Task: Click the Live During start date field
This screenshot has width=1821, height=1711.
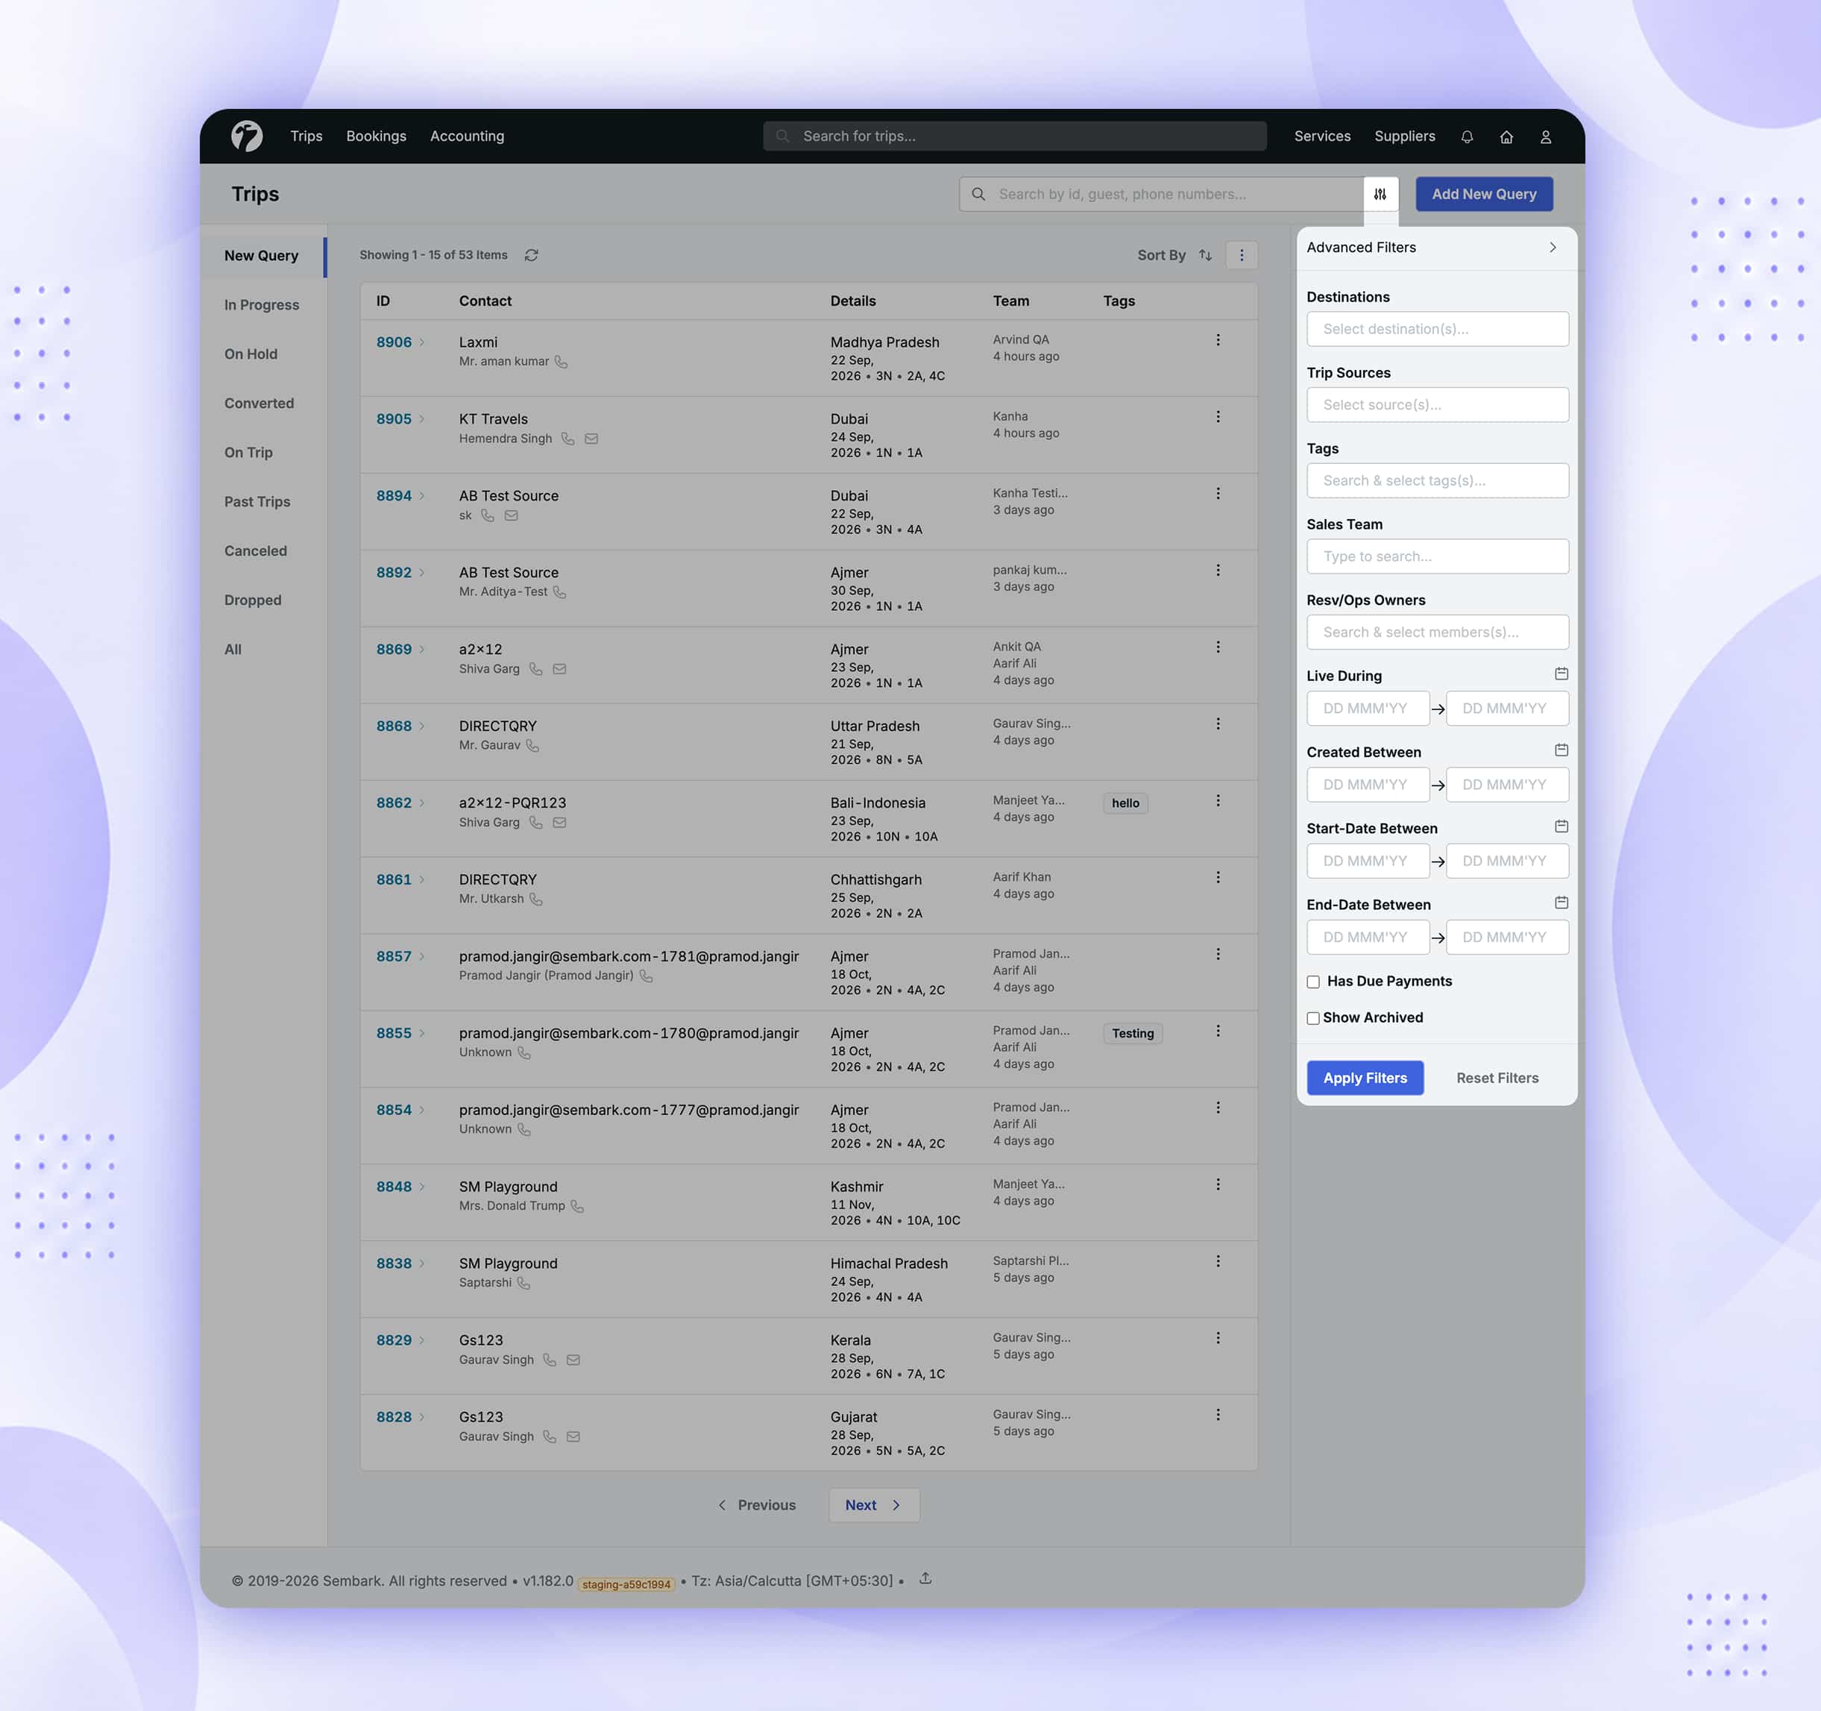Action: point(1368,709)
